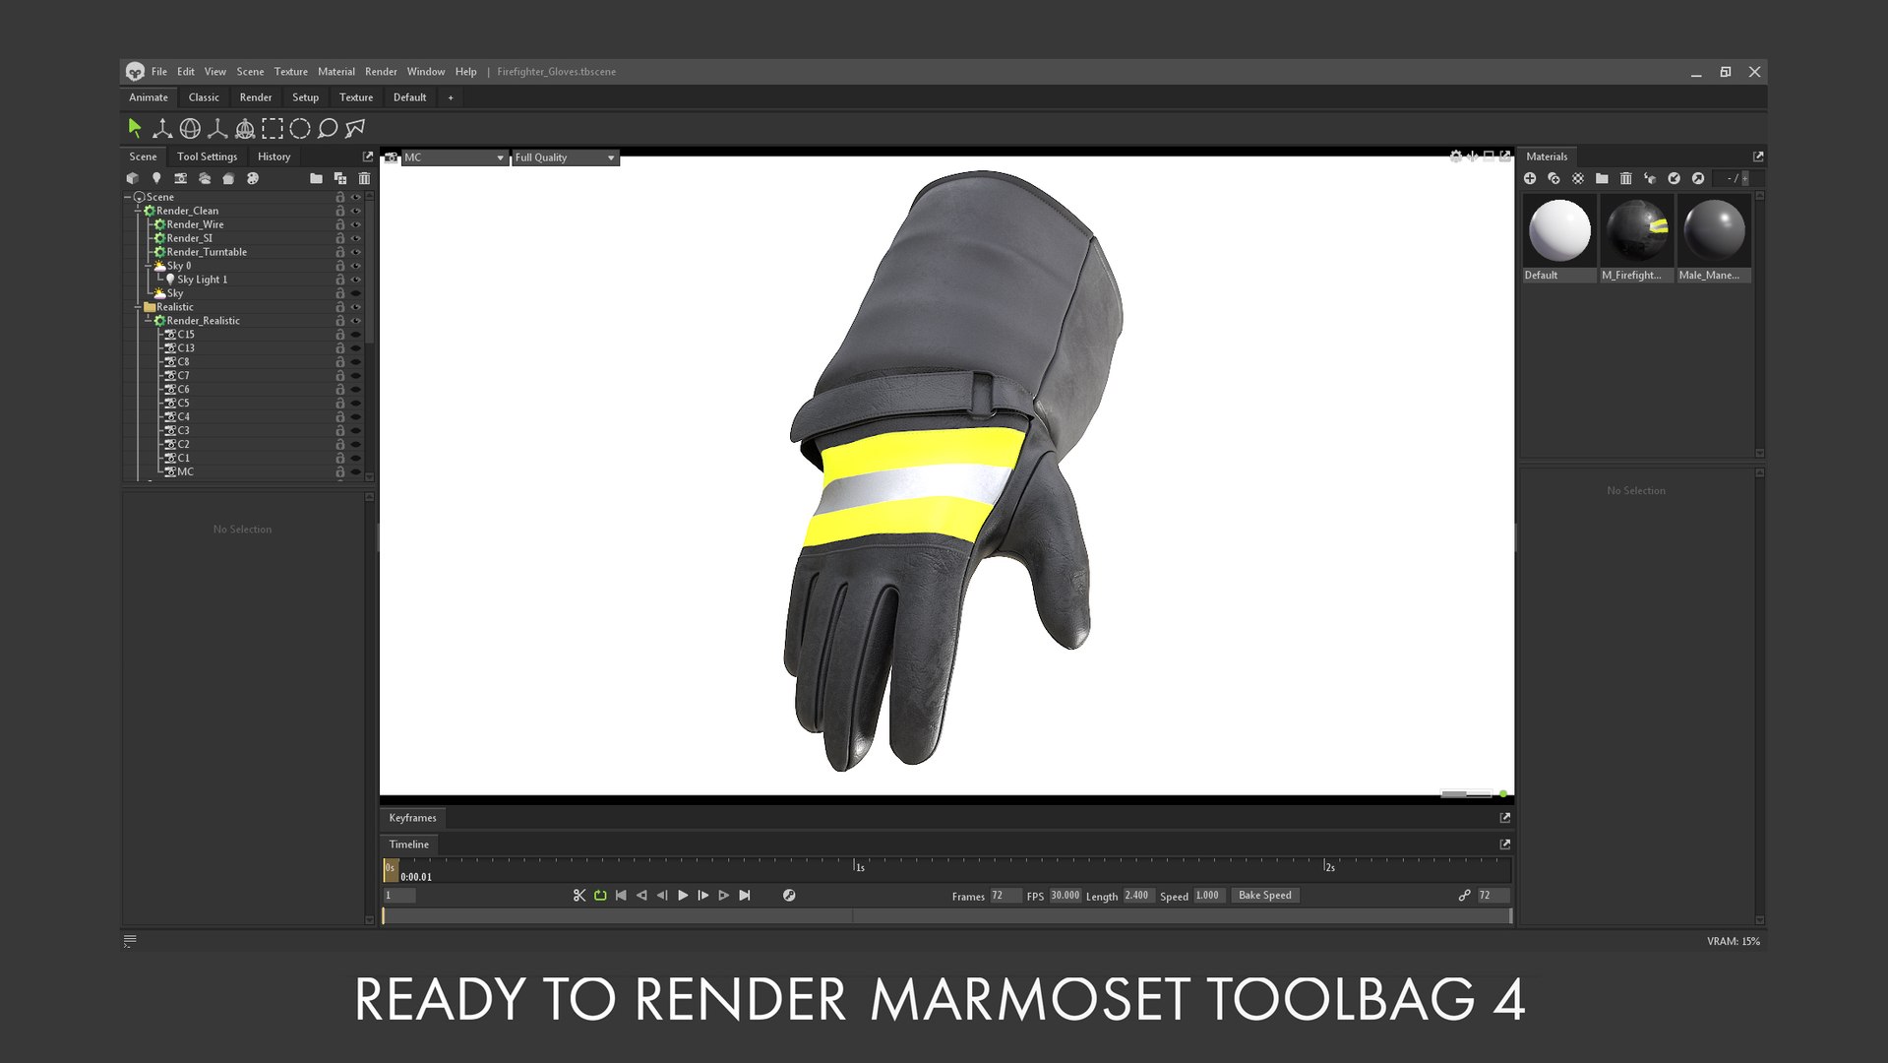The image size is (1888, 1063).
Task: Split the timeline with scissors icon
Action: point(579,895)
